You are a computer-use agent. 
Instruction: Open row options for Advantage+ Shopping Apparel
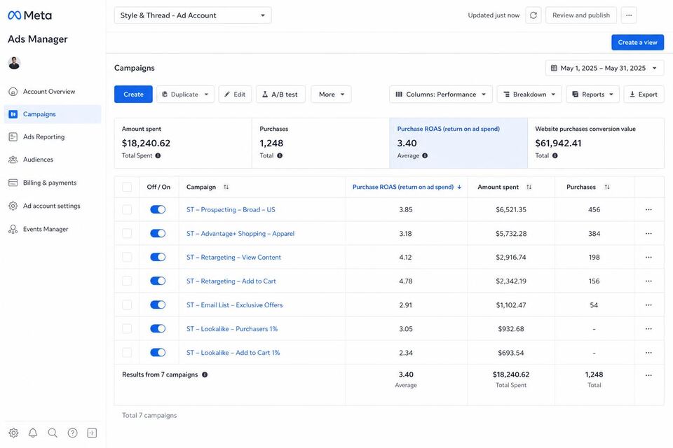(x=648, y=233)
